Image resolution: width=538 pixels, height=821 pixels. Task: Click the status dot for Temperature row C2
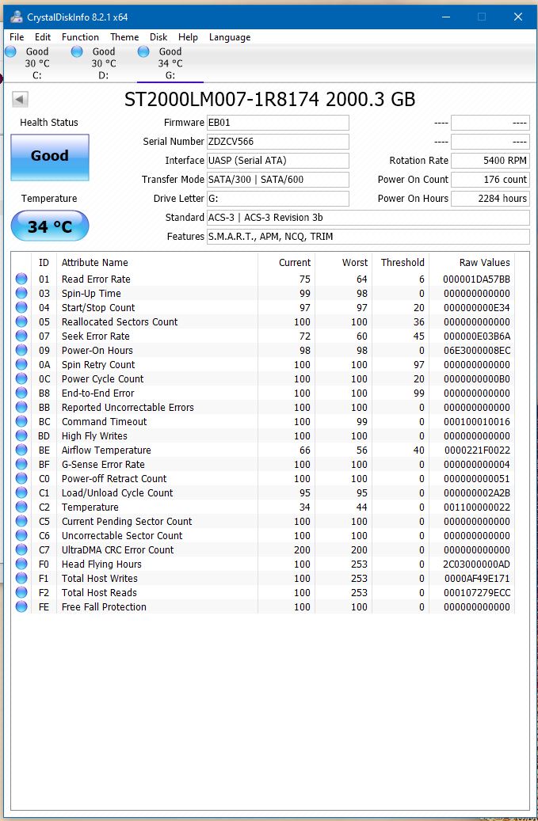tap(21, 507)
